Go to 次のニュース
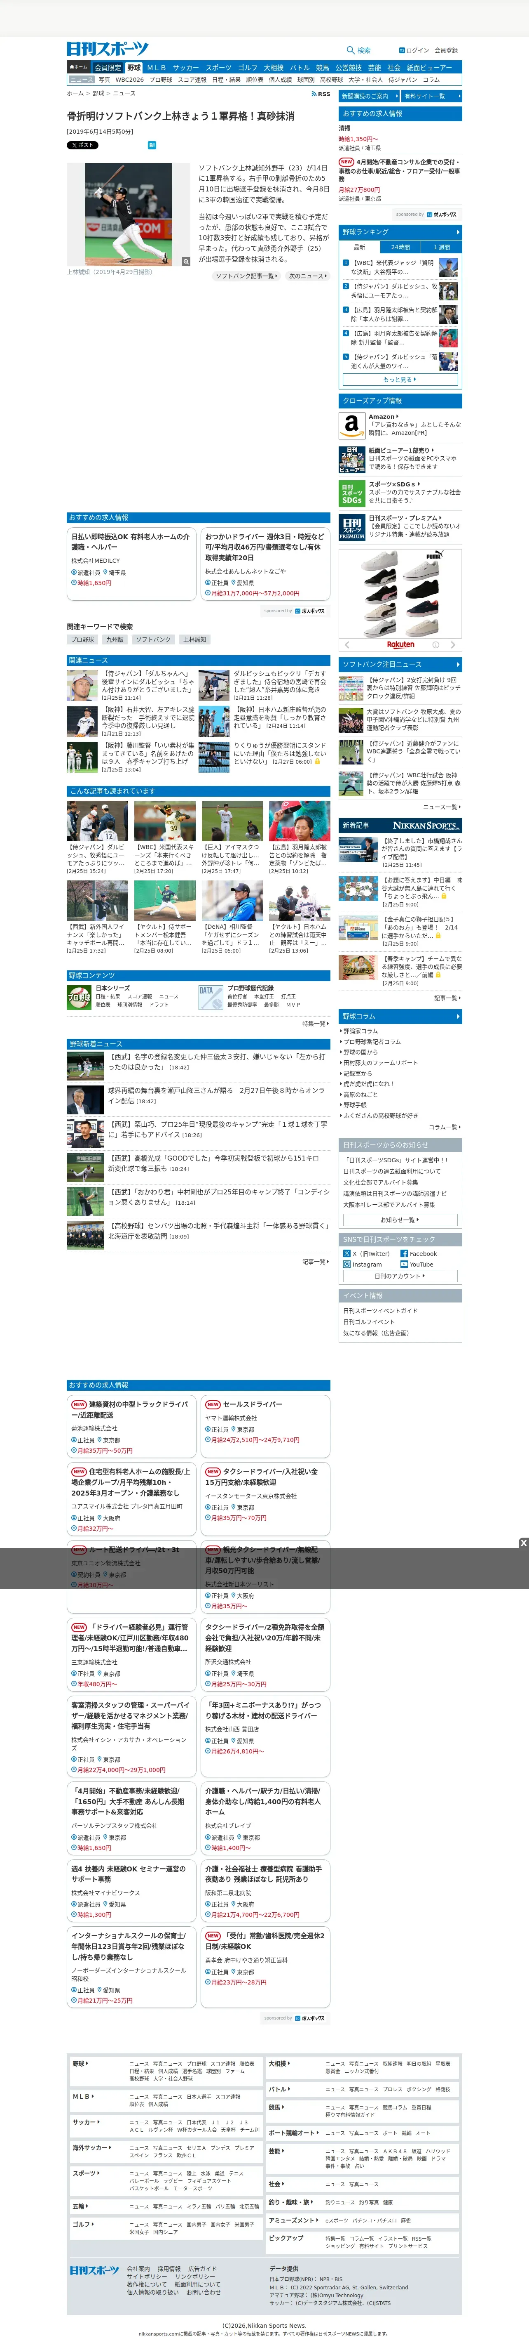 click(x=307, y=276)
